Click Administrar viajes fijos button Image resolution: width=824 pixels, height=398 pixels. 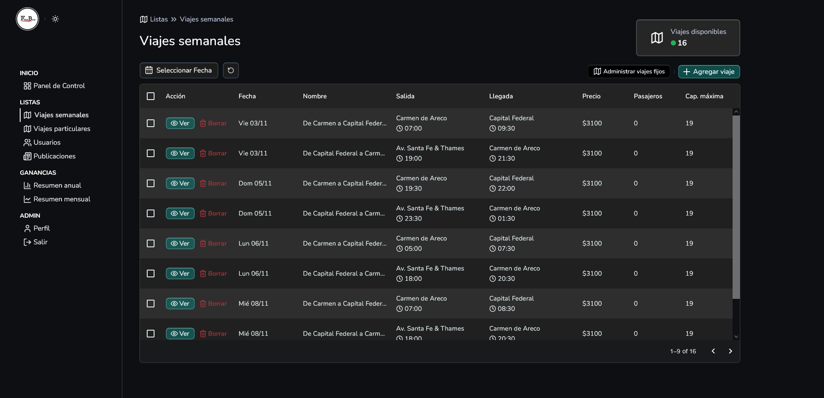coord(629,72)
